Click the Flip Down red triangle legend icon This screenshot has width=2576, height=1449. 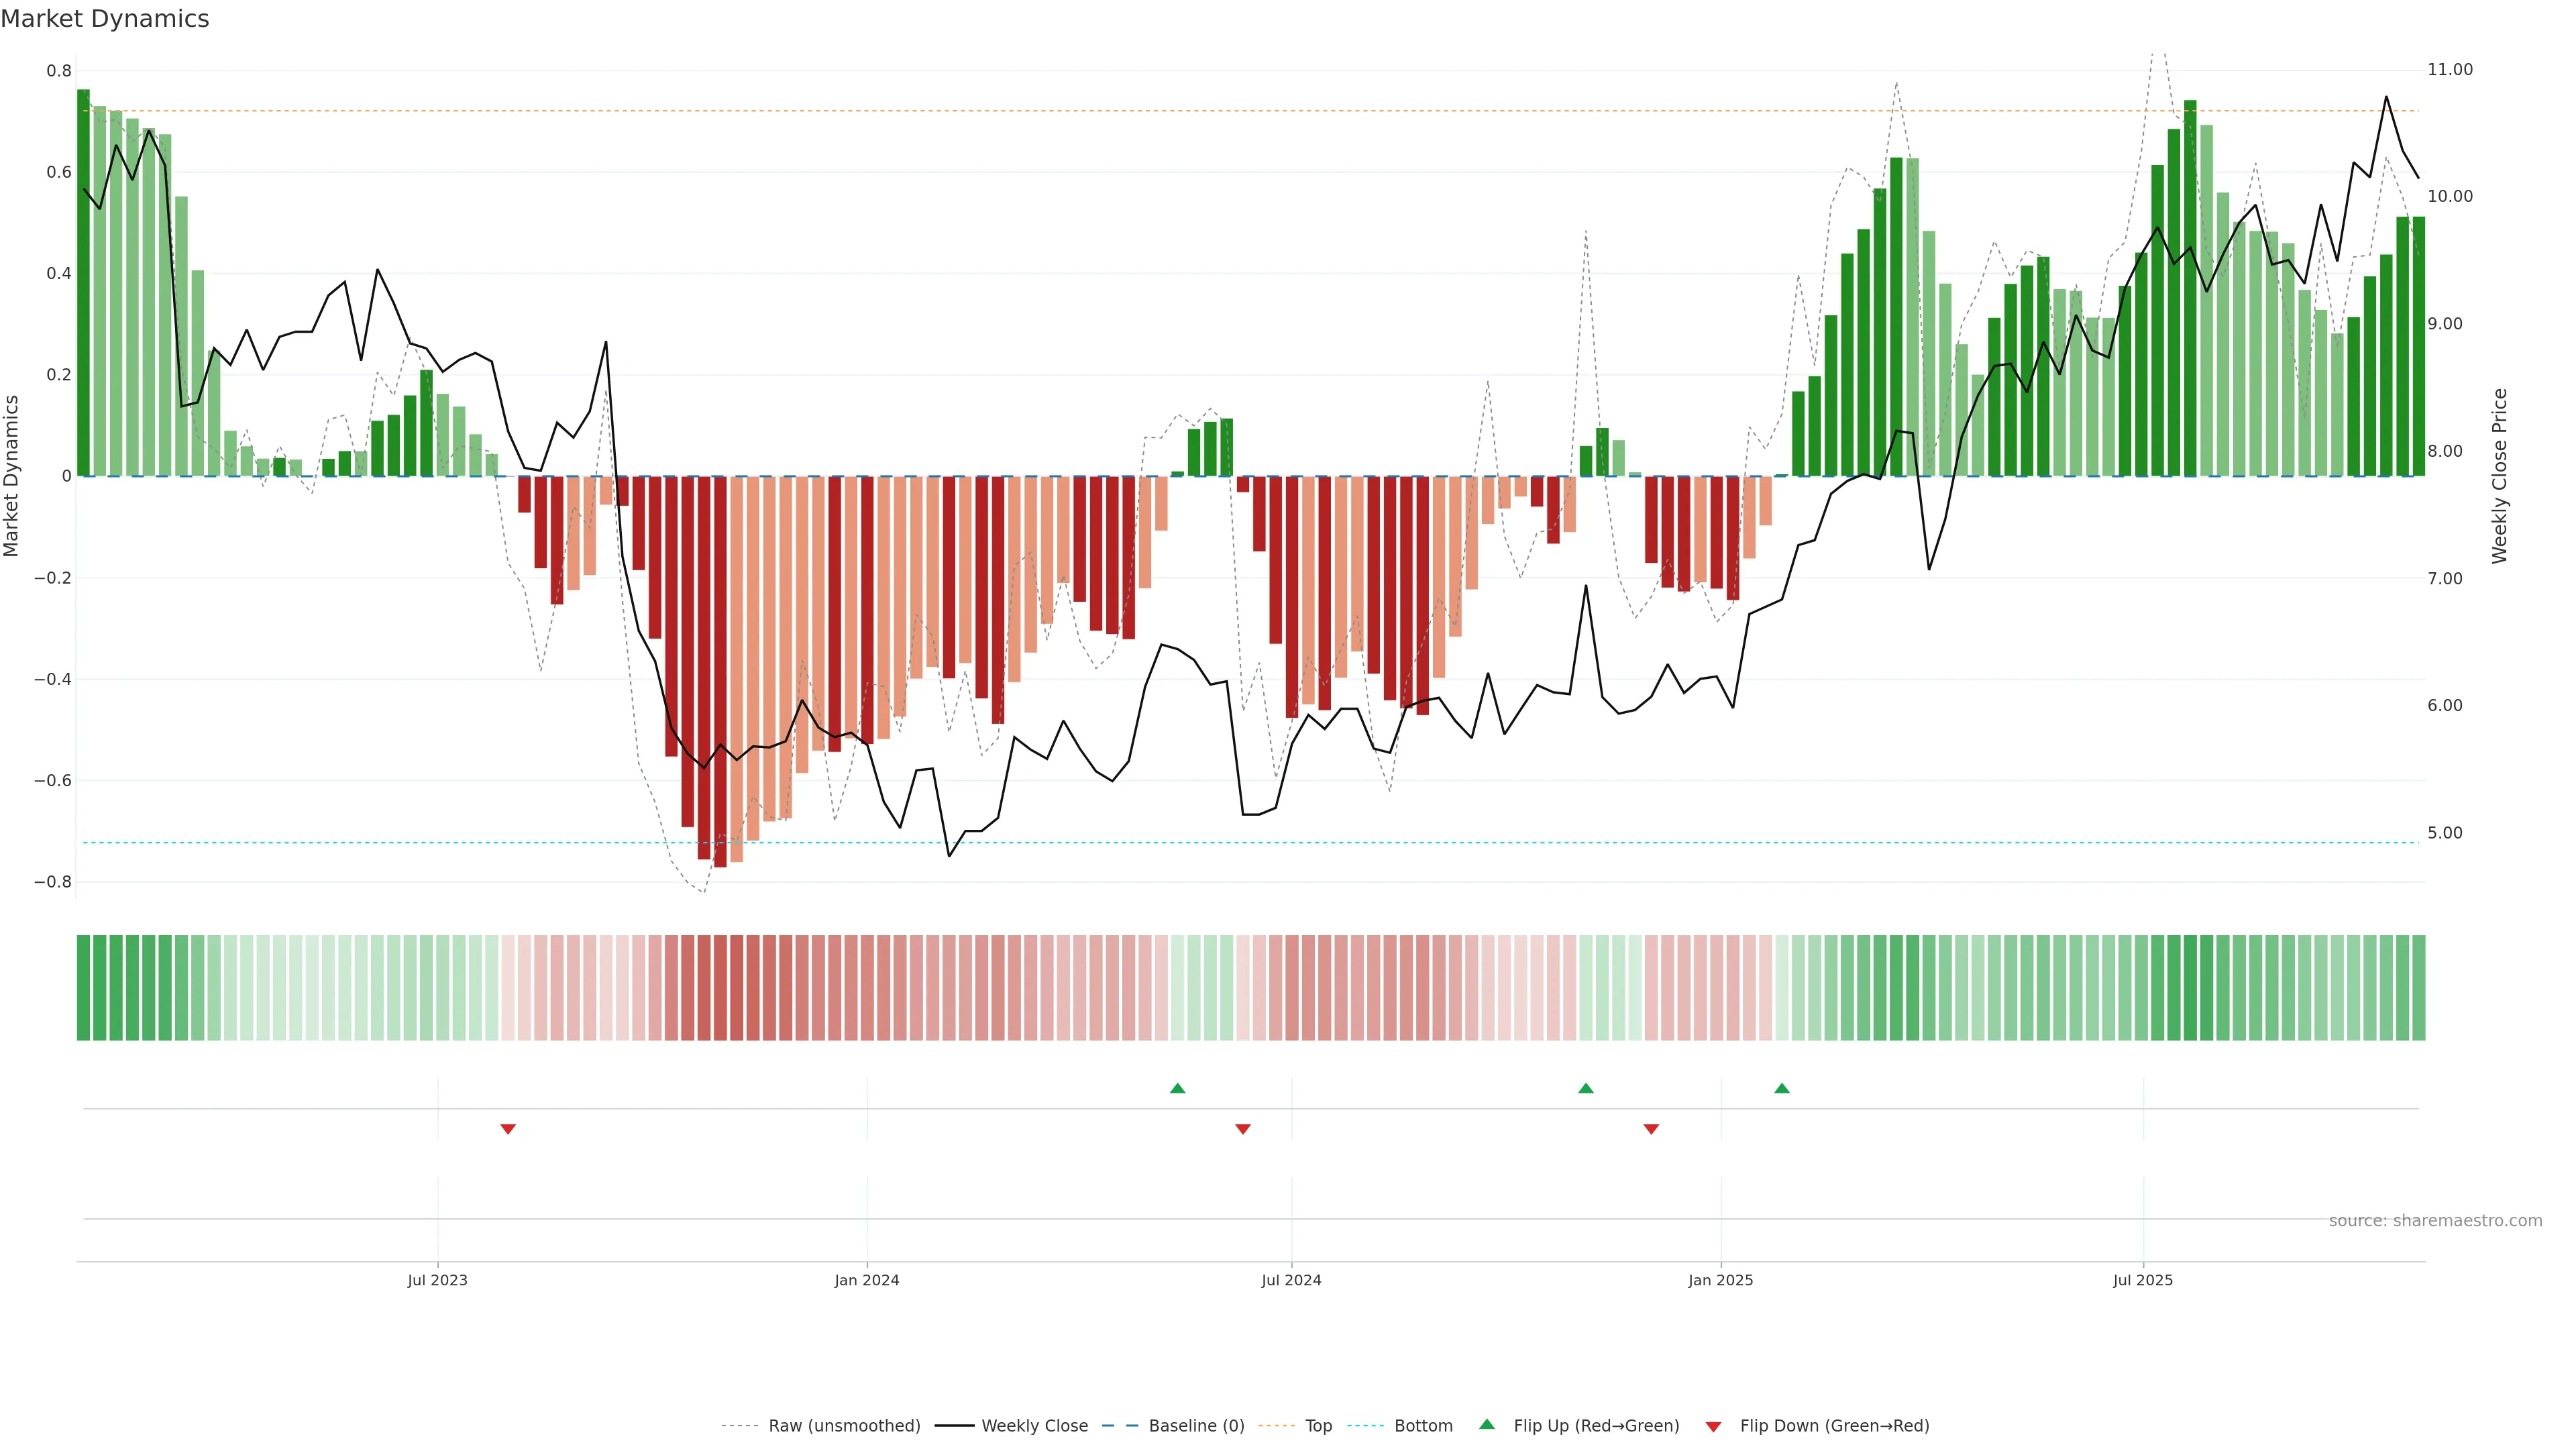point(1713,1426)
